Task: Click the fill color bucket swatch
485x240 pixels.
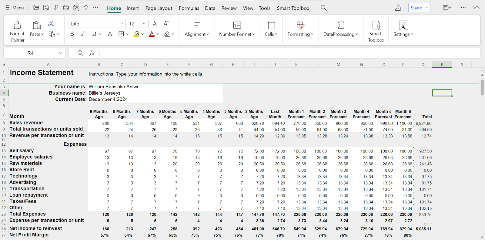Action: click(x=137, y=34)
